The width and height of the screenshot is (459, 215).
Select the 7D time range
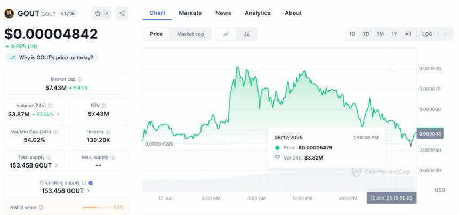[x=366, y=34]
